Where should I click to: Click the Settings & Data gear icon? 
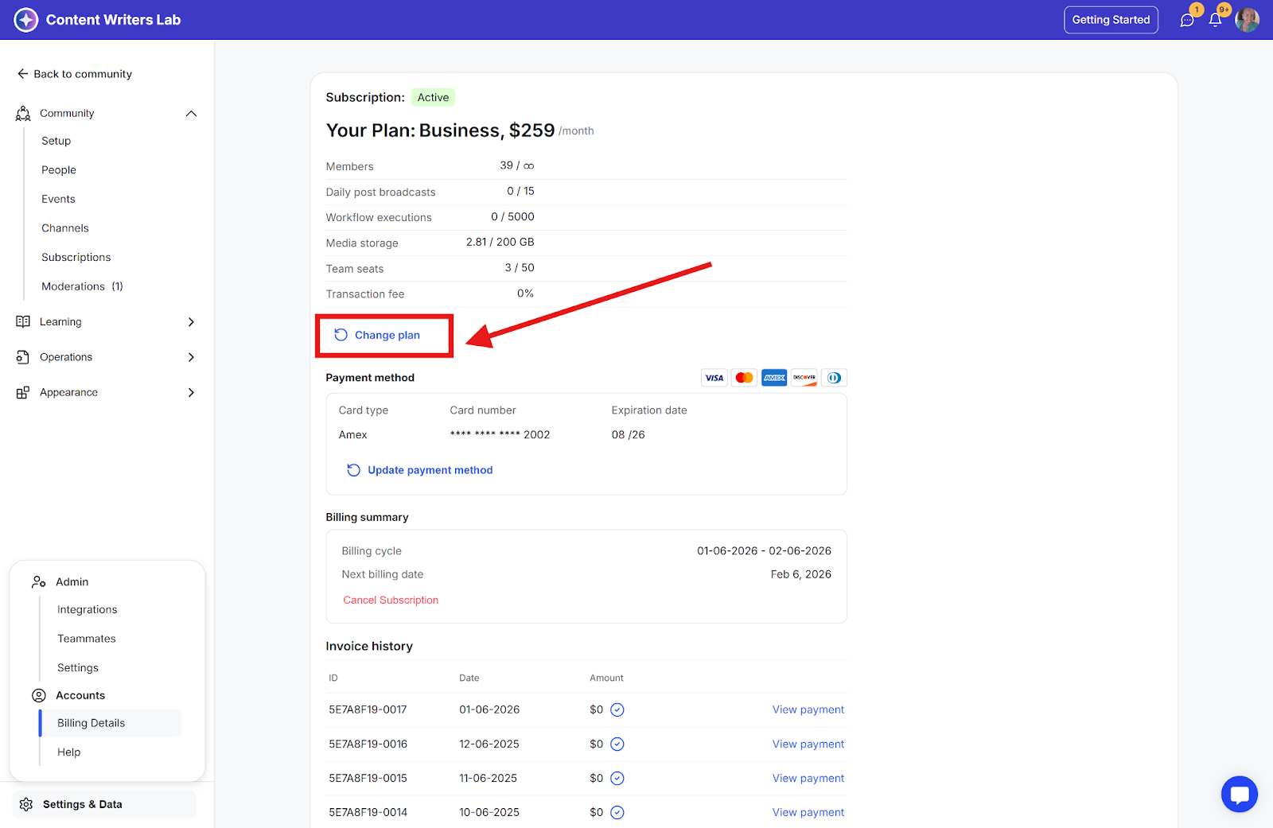[x=26, y=804]
